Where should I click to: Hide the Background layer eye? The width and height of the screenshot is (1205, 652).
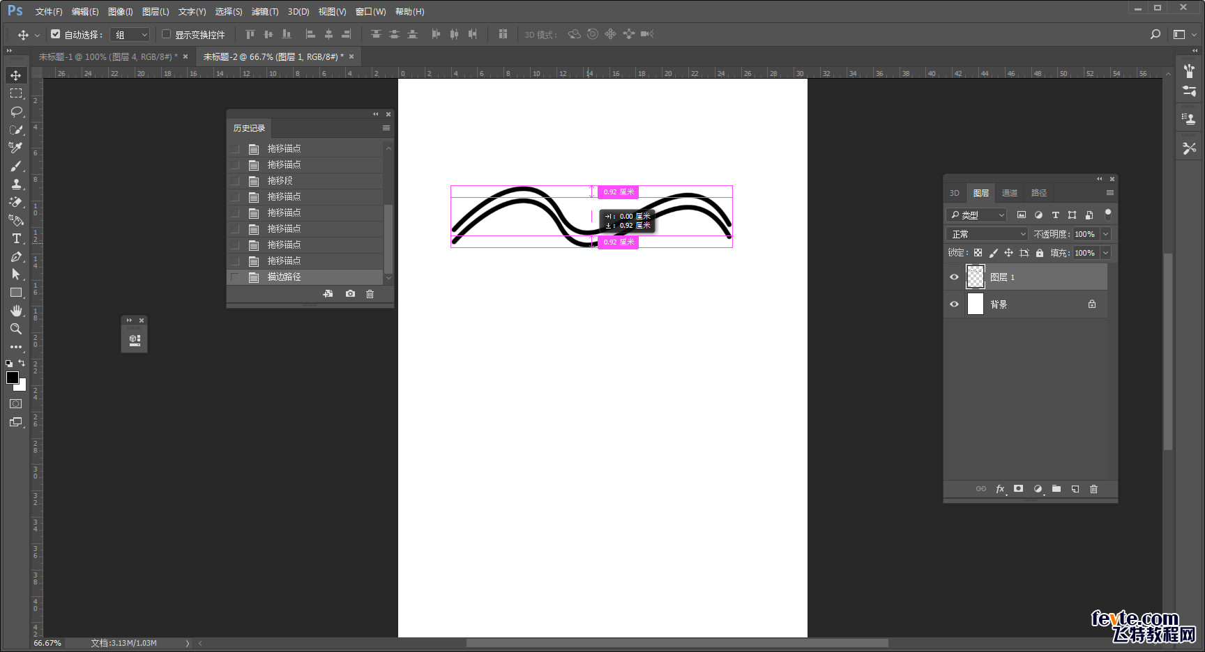[955, 304]
